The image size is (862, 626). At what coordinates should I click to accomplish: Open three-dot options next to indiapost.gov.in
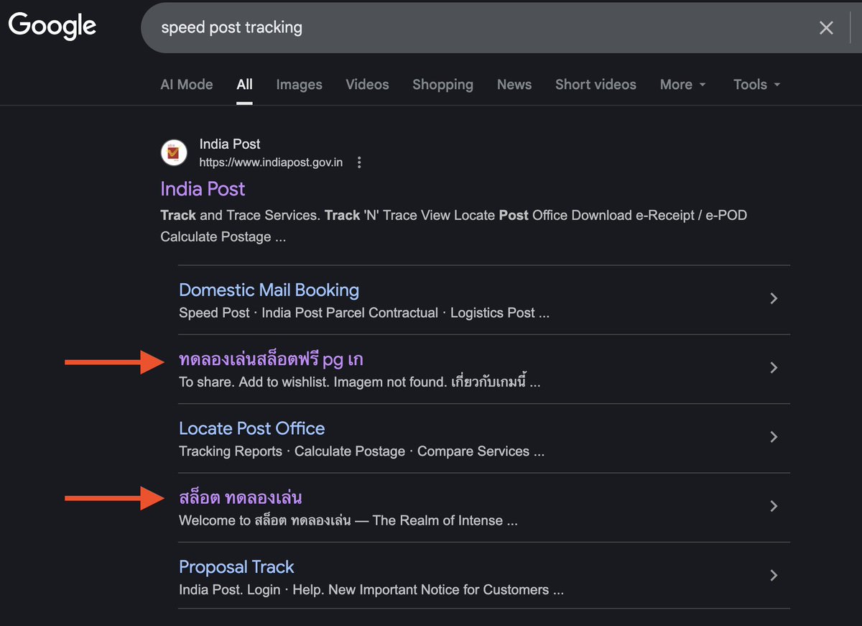click(x=359, y=162)
